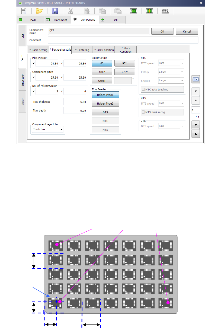Select the 0° supply angle
The width and height of the screenshot is (205, 334).
[x=102, y=63]
